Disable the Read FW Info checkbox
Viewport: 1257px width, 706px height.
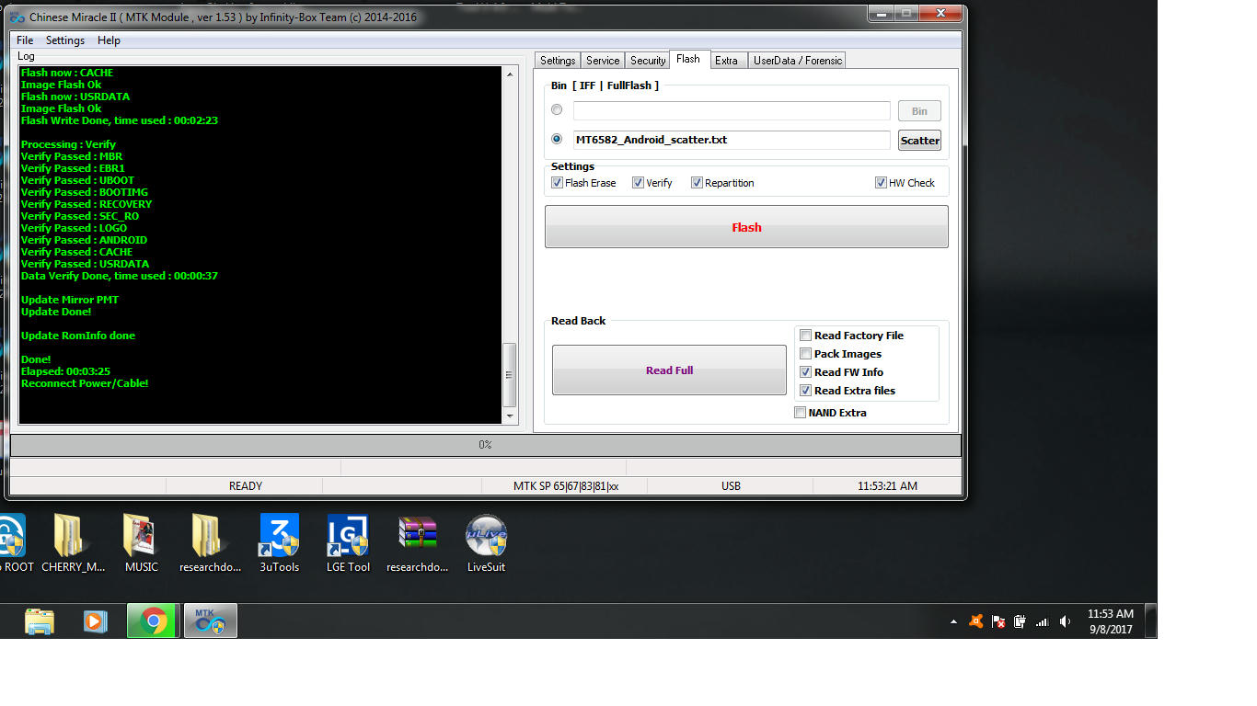(806, 372)
